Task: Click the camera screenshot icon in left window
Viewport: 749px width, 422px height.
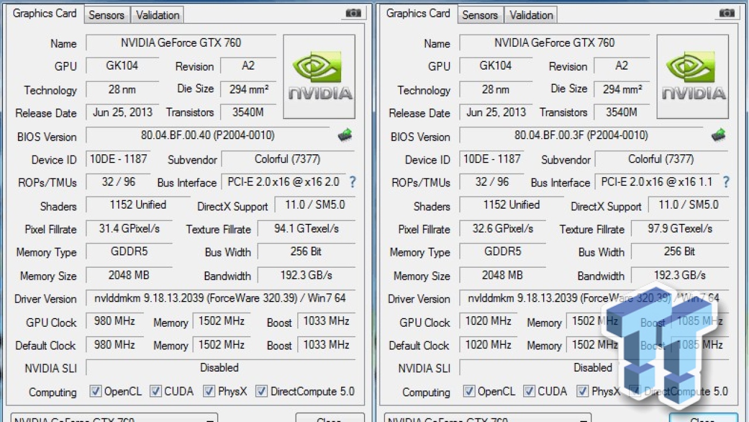Action: click(x=353, y=13)
